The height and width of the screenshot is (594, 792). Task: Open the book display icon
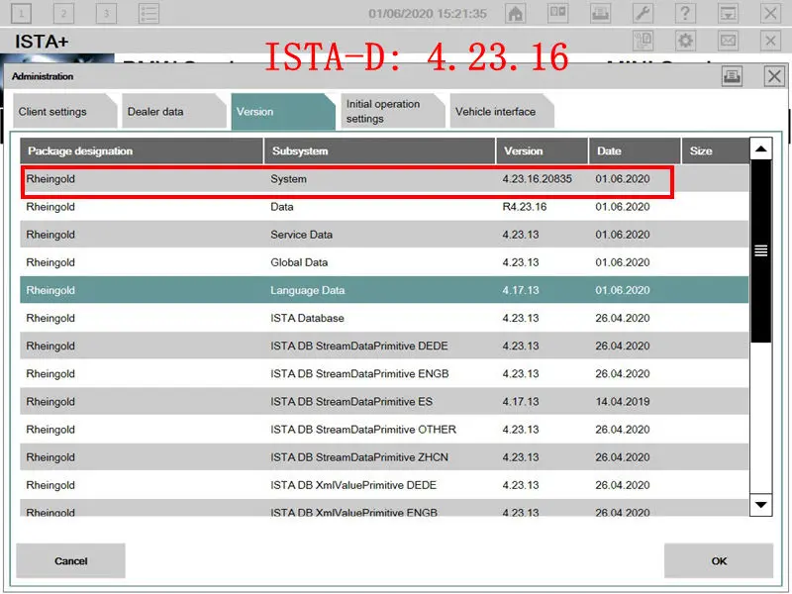point(557,13)
